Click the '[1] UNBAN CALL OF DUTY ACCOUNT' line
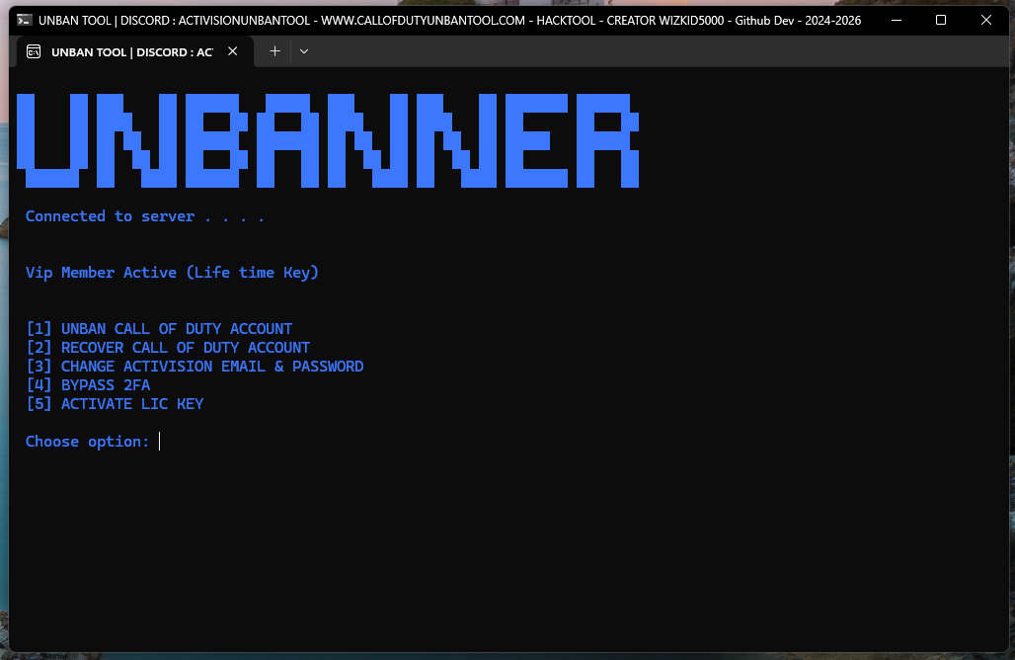The image size is (1015, 660). coord(159,329)
